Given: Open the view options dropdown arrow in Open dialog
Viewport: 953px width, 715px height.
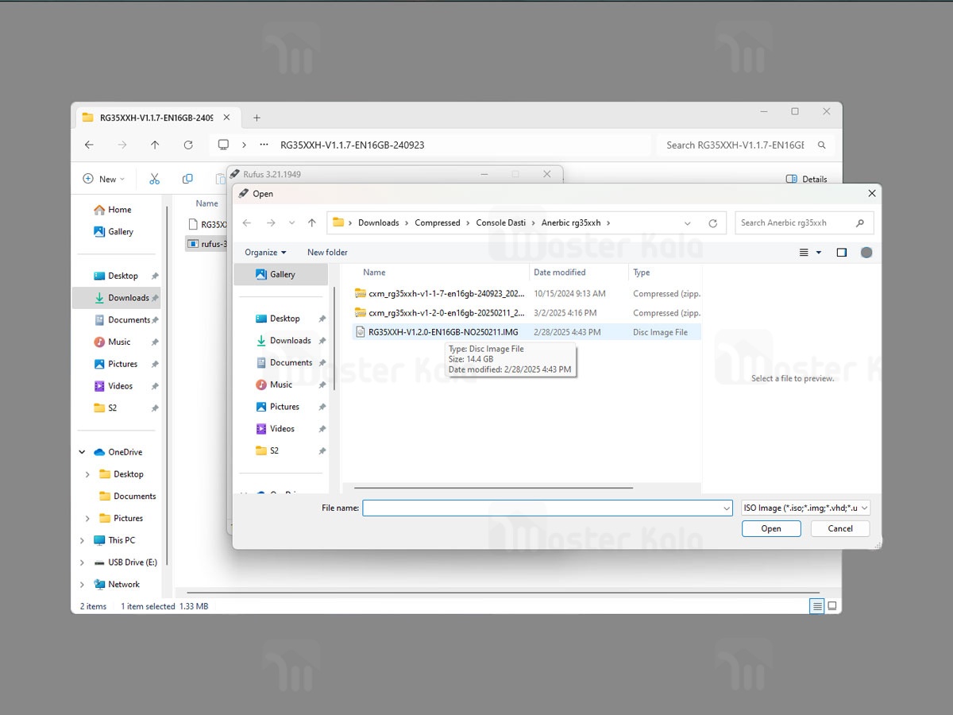Looking at the screenshot, I should [819, 253].
